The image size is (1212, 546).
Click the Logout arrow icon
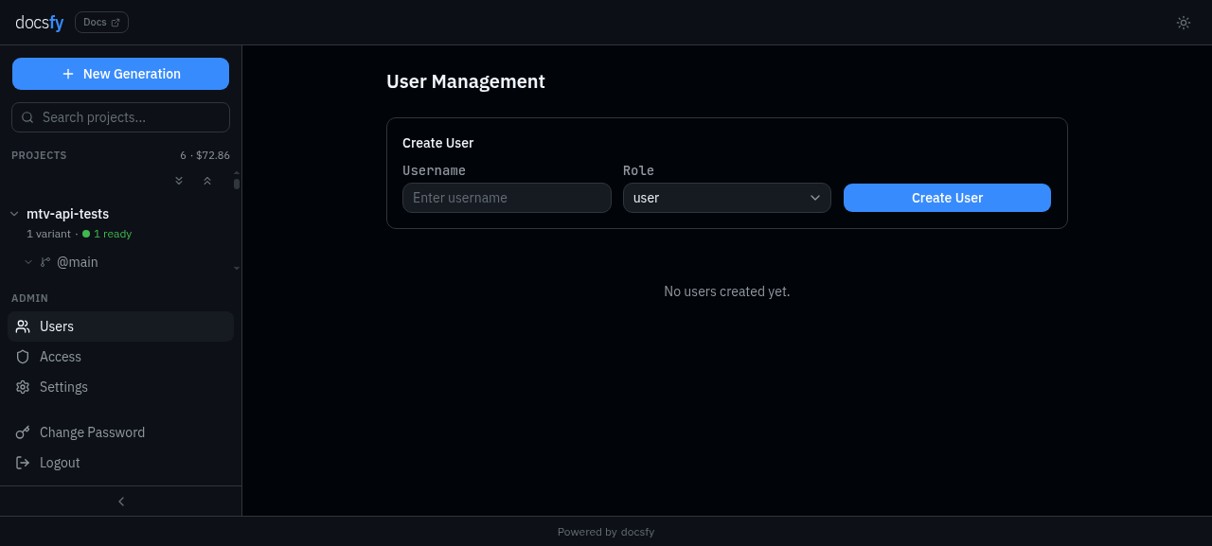coord(23,463)
